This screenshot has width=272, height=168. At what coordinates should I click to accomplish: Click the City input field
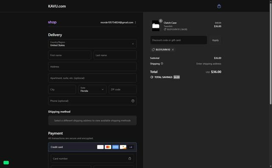click(x=62, y=90)
